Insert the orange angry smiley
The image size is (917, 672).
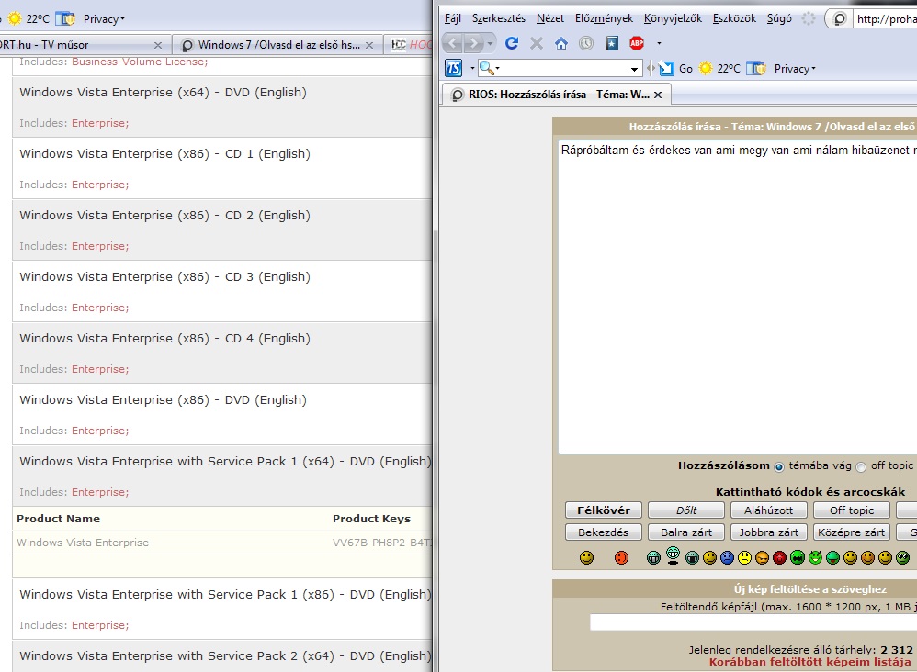[x=762, y=558]
